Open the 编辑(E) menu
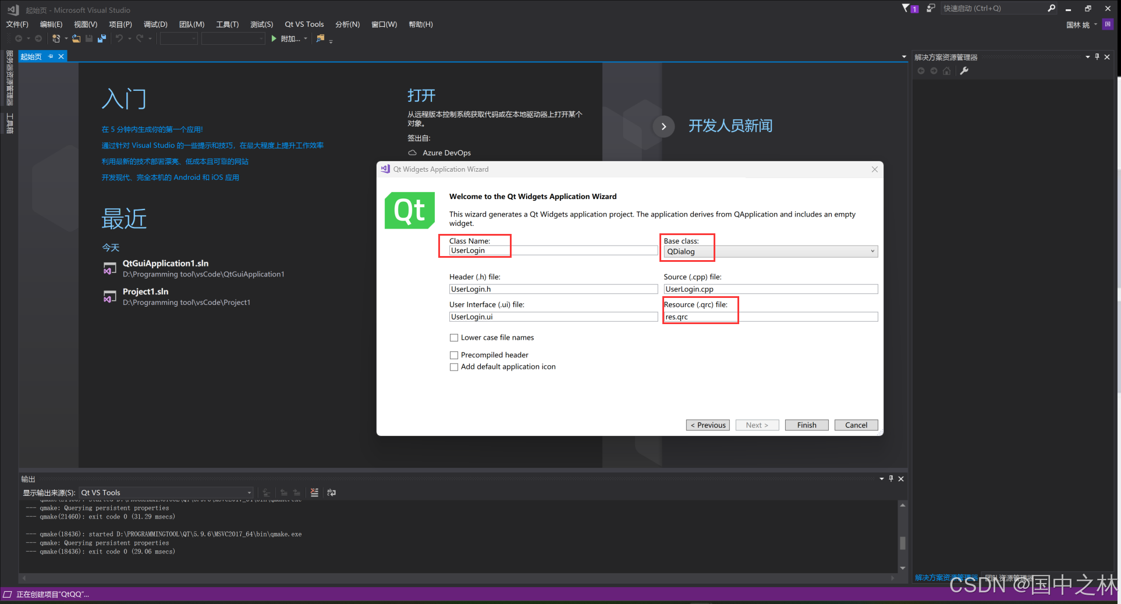This screenshot has width=1121, height=604. [x=51, y=24]
